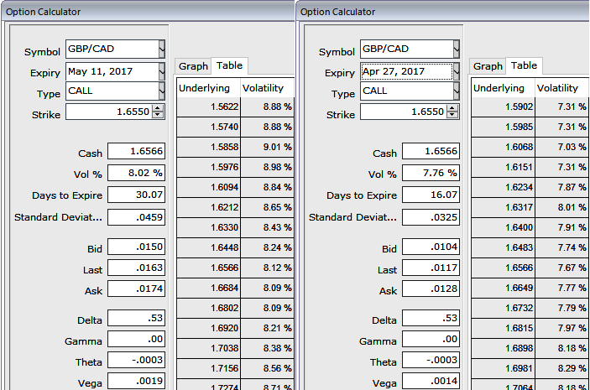Screen dimensions: 590x390
Task: Select volatility 8.01 % cell
Action: pos(561,208)
